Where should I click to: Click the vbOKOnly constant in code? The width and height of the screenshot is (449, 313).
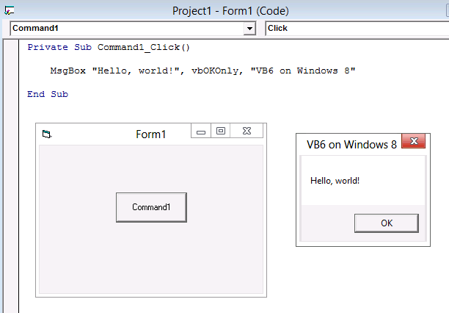215,71
